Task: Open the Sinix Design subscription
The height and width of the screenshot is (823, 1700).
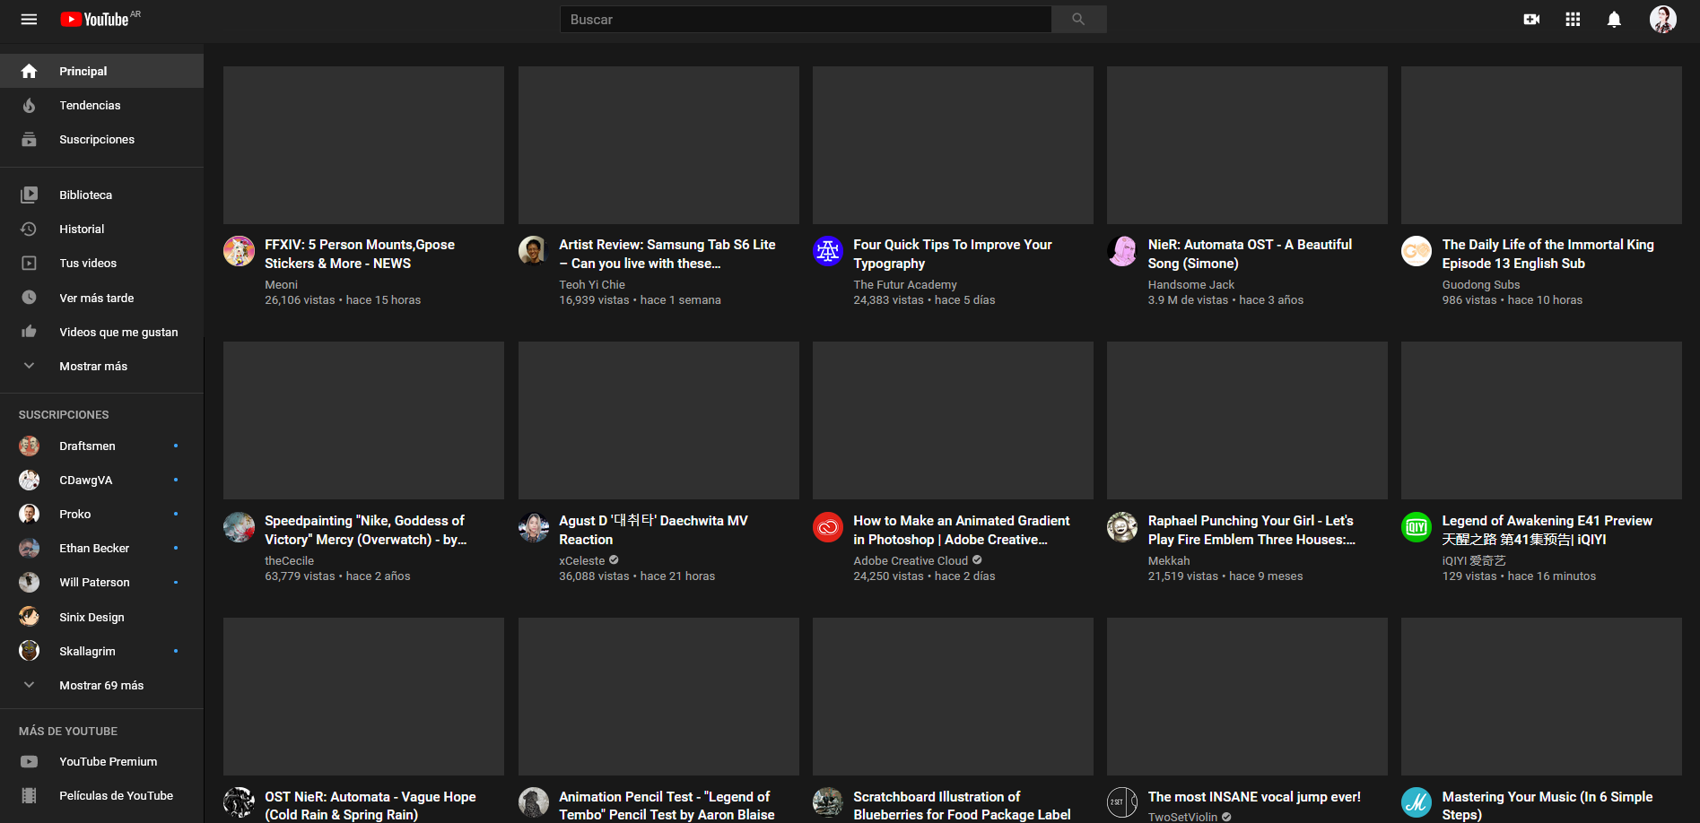Action: pos(101,617)
